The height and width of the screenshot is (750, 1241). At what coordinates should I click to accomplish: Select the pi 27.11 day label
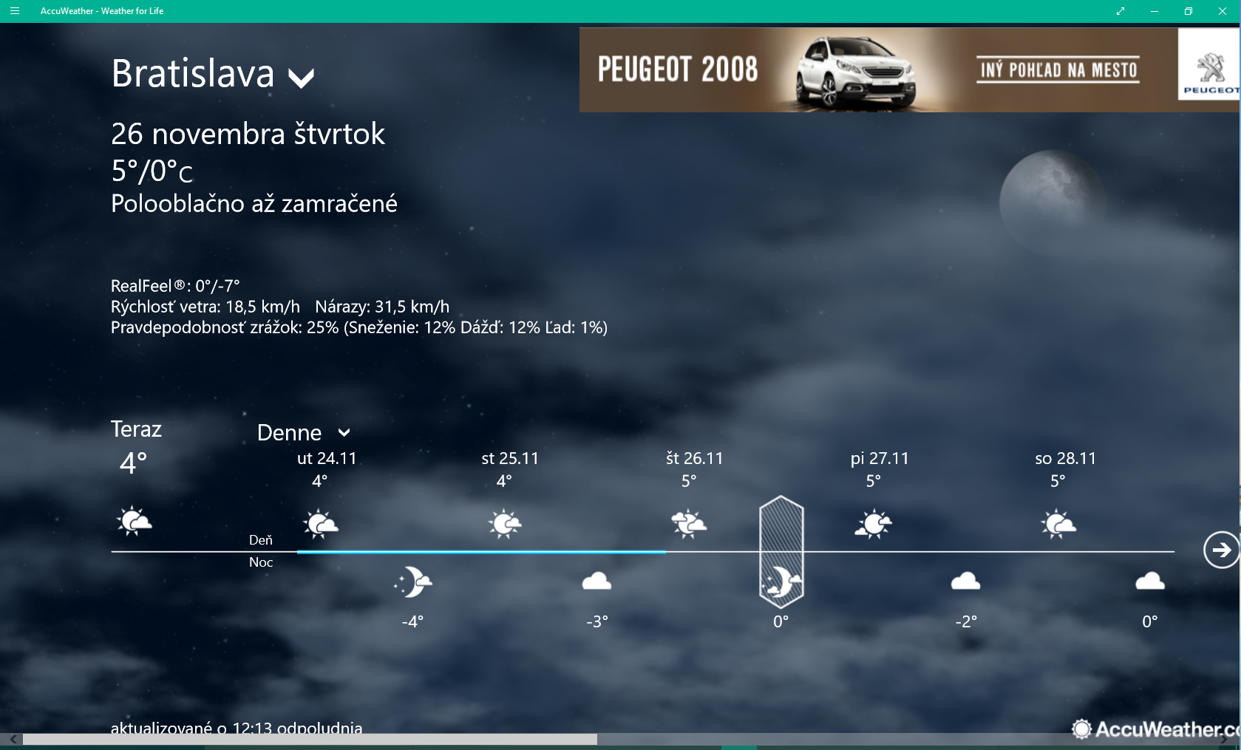click(x=880, y=459)
